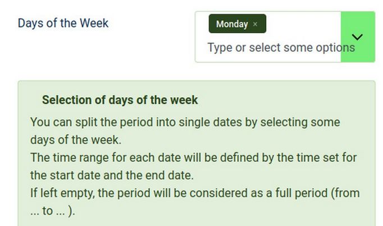
Task: Open the options list via the green button
Action: coord(357,37)
